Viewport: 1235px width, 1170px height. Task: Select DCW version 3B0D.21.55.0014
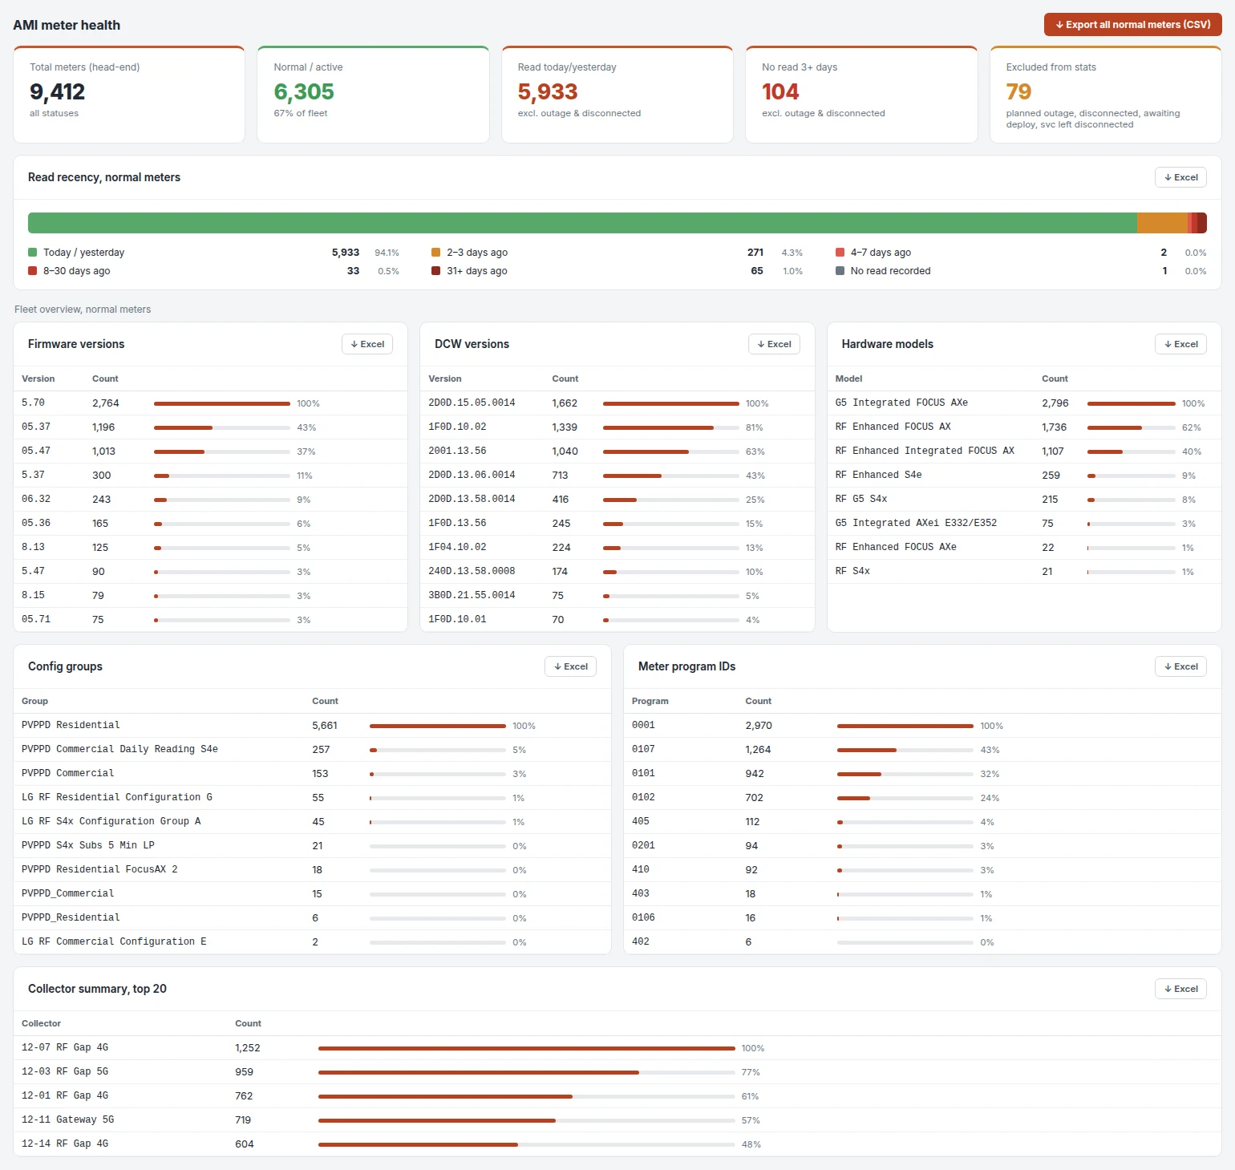tap(617, 596)
